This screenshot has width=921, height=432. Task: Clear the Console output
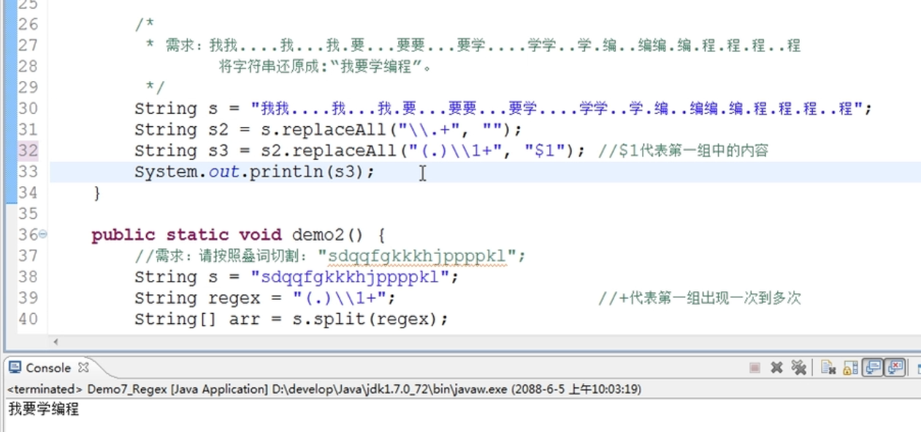[x=828, y=368]
